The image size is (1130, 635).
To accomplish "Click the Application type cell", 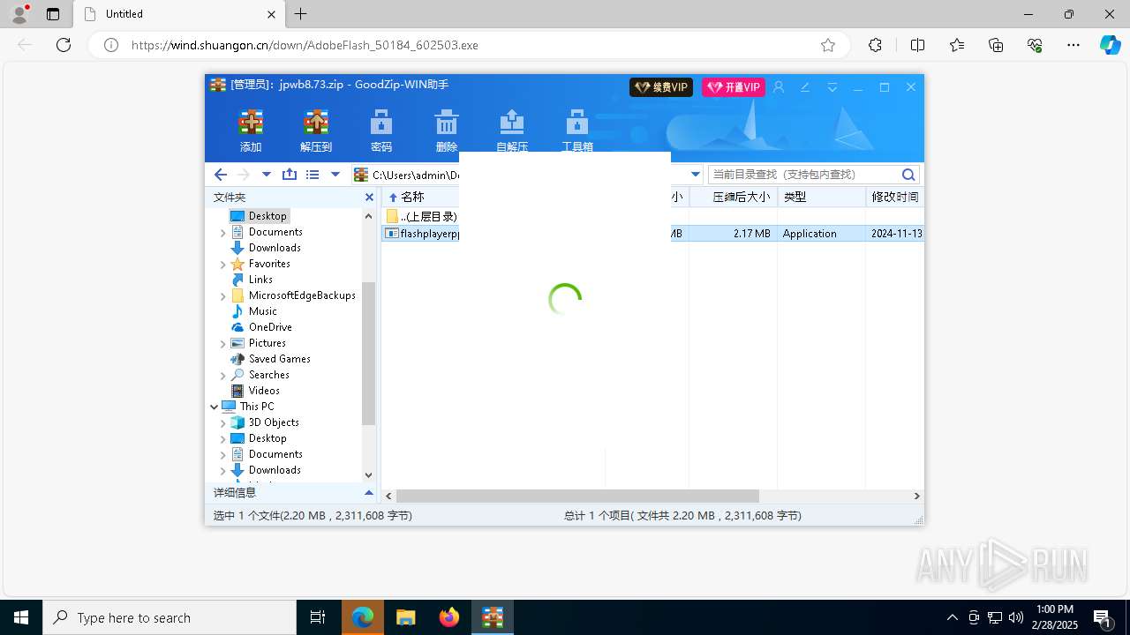I will coord(810,234).
